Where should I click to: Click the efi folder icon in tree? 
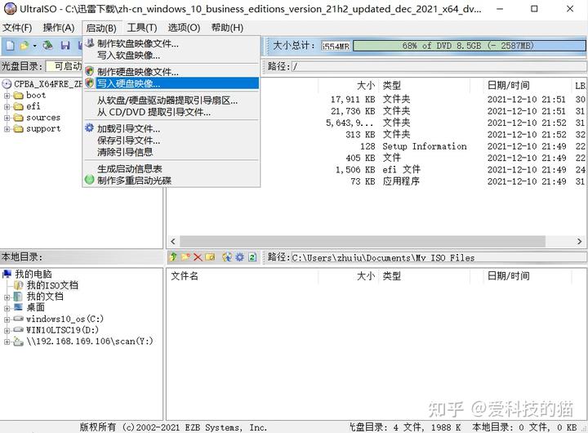click(x=18, y=106)
